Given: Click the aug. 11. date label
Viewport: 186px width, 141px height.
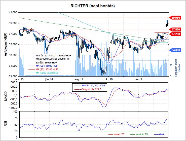Looking at the screenshot, I should click(79, 79).
